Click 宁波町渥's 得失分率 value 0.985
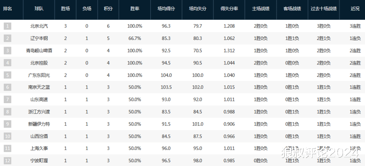This screenshot has width=365, height=166. click(x=229, y=161)
